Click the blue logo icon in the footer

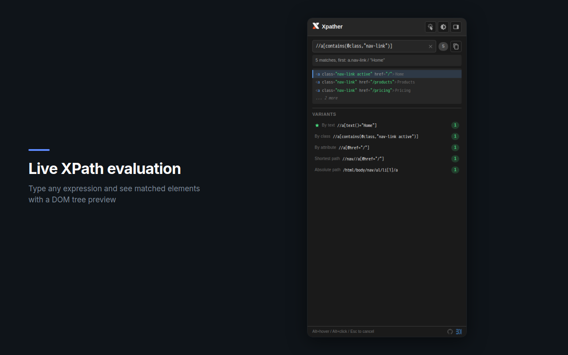pos(459,331)
